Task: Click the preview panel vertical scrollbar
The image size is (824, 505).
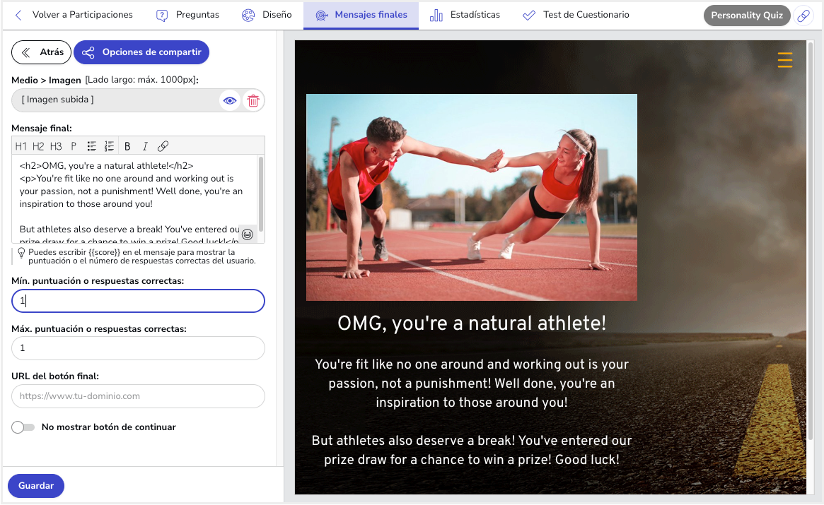Action: tap(811, 242)
